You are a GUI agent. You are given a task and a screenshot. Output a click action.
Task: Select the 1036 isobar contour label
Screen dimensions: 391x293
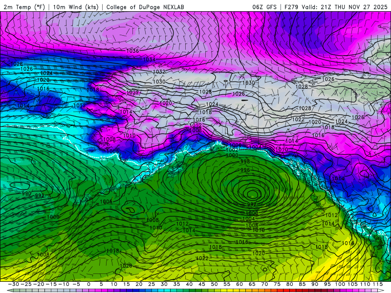point(132,51)
